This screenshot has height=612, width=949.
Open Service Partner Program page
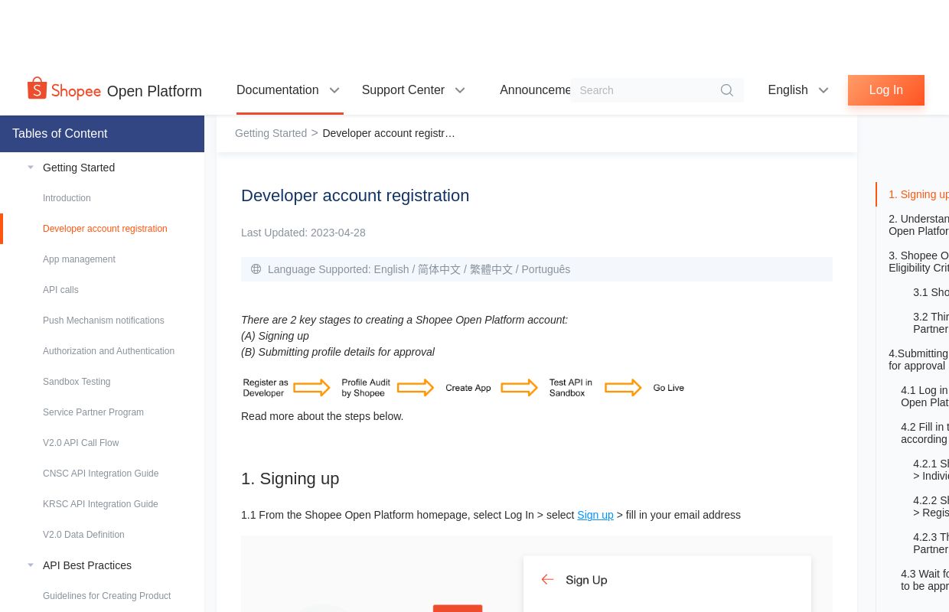(x=93, y=412)
